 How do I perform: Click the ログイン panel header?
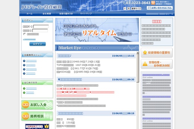(x=37, y=20)
